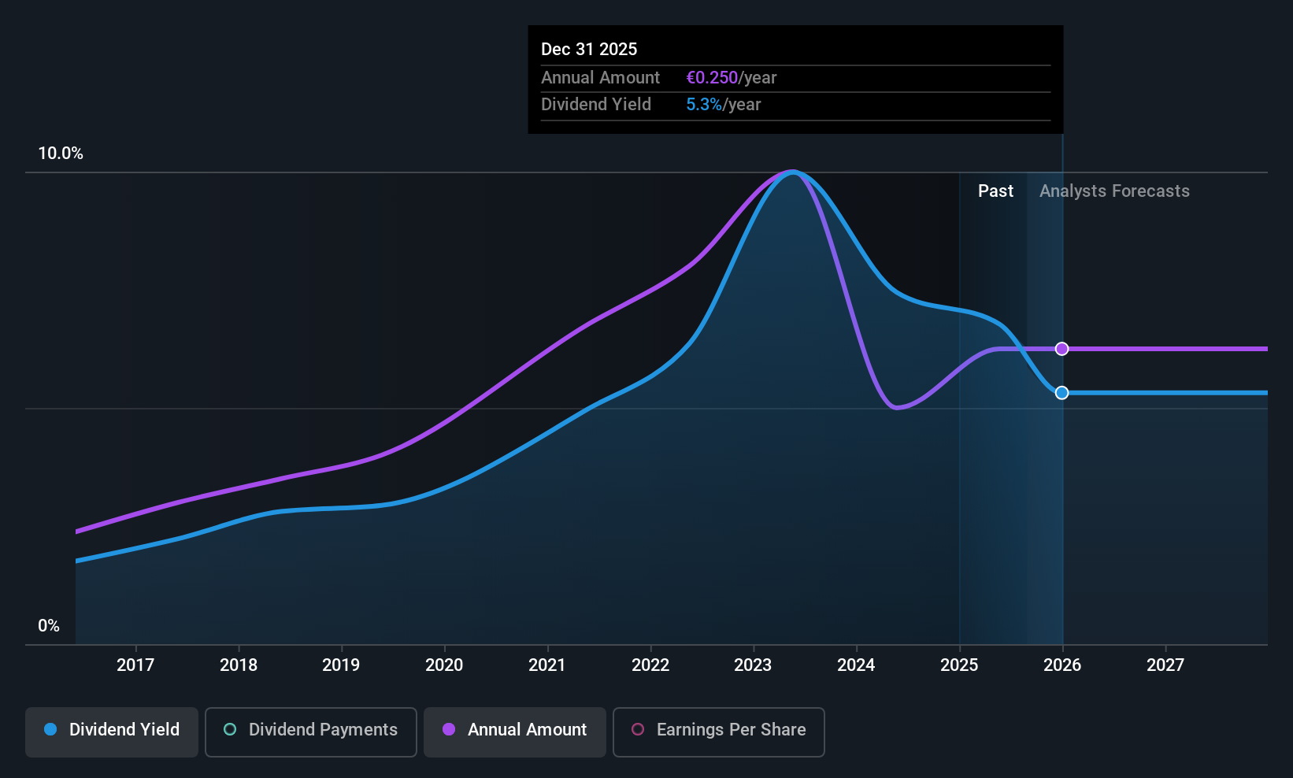Screen dimensions: 1293x778
Task: Select the 2025 x-axis label
Action: (959, 665)
